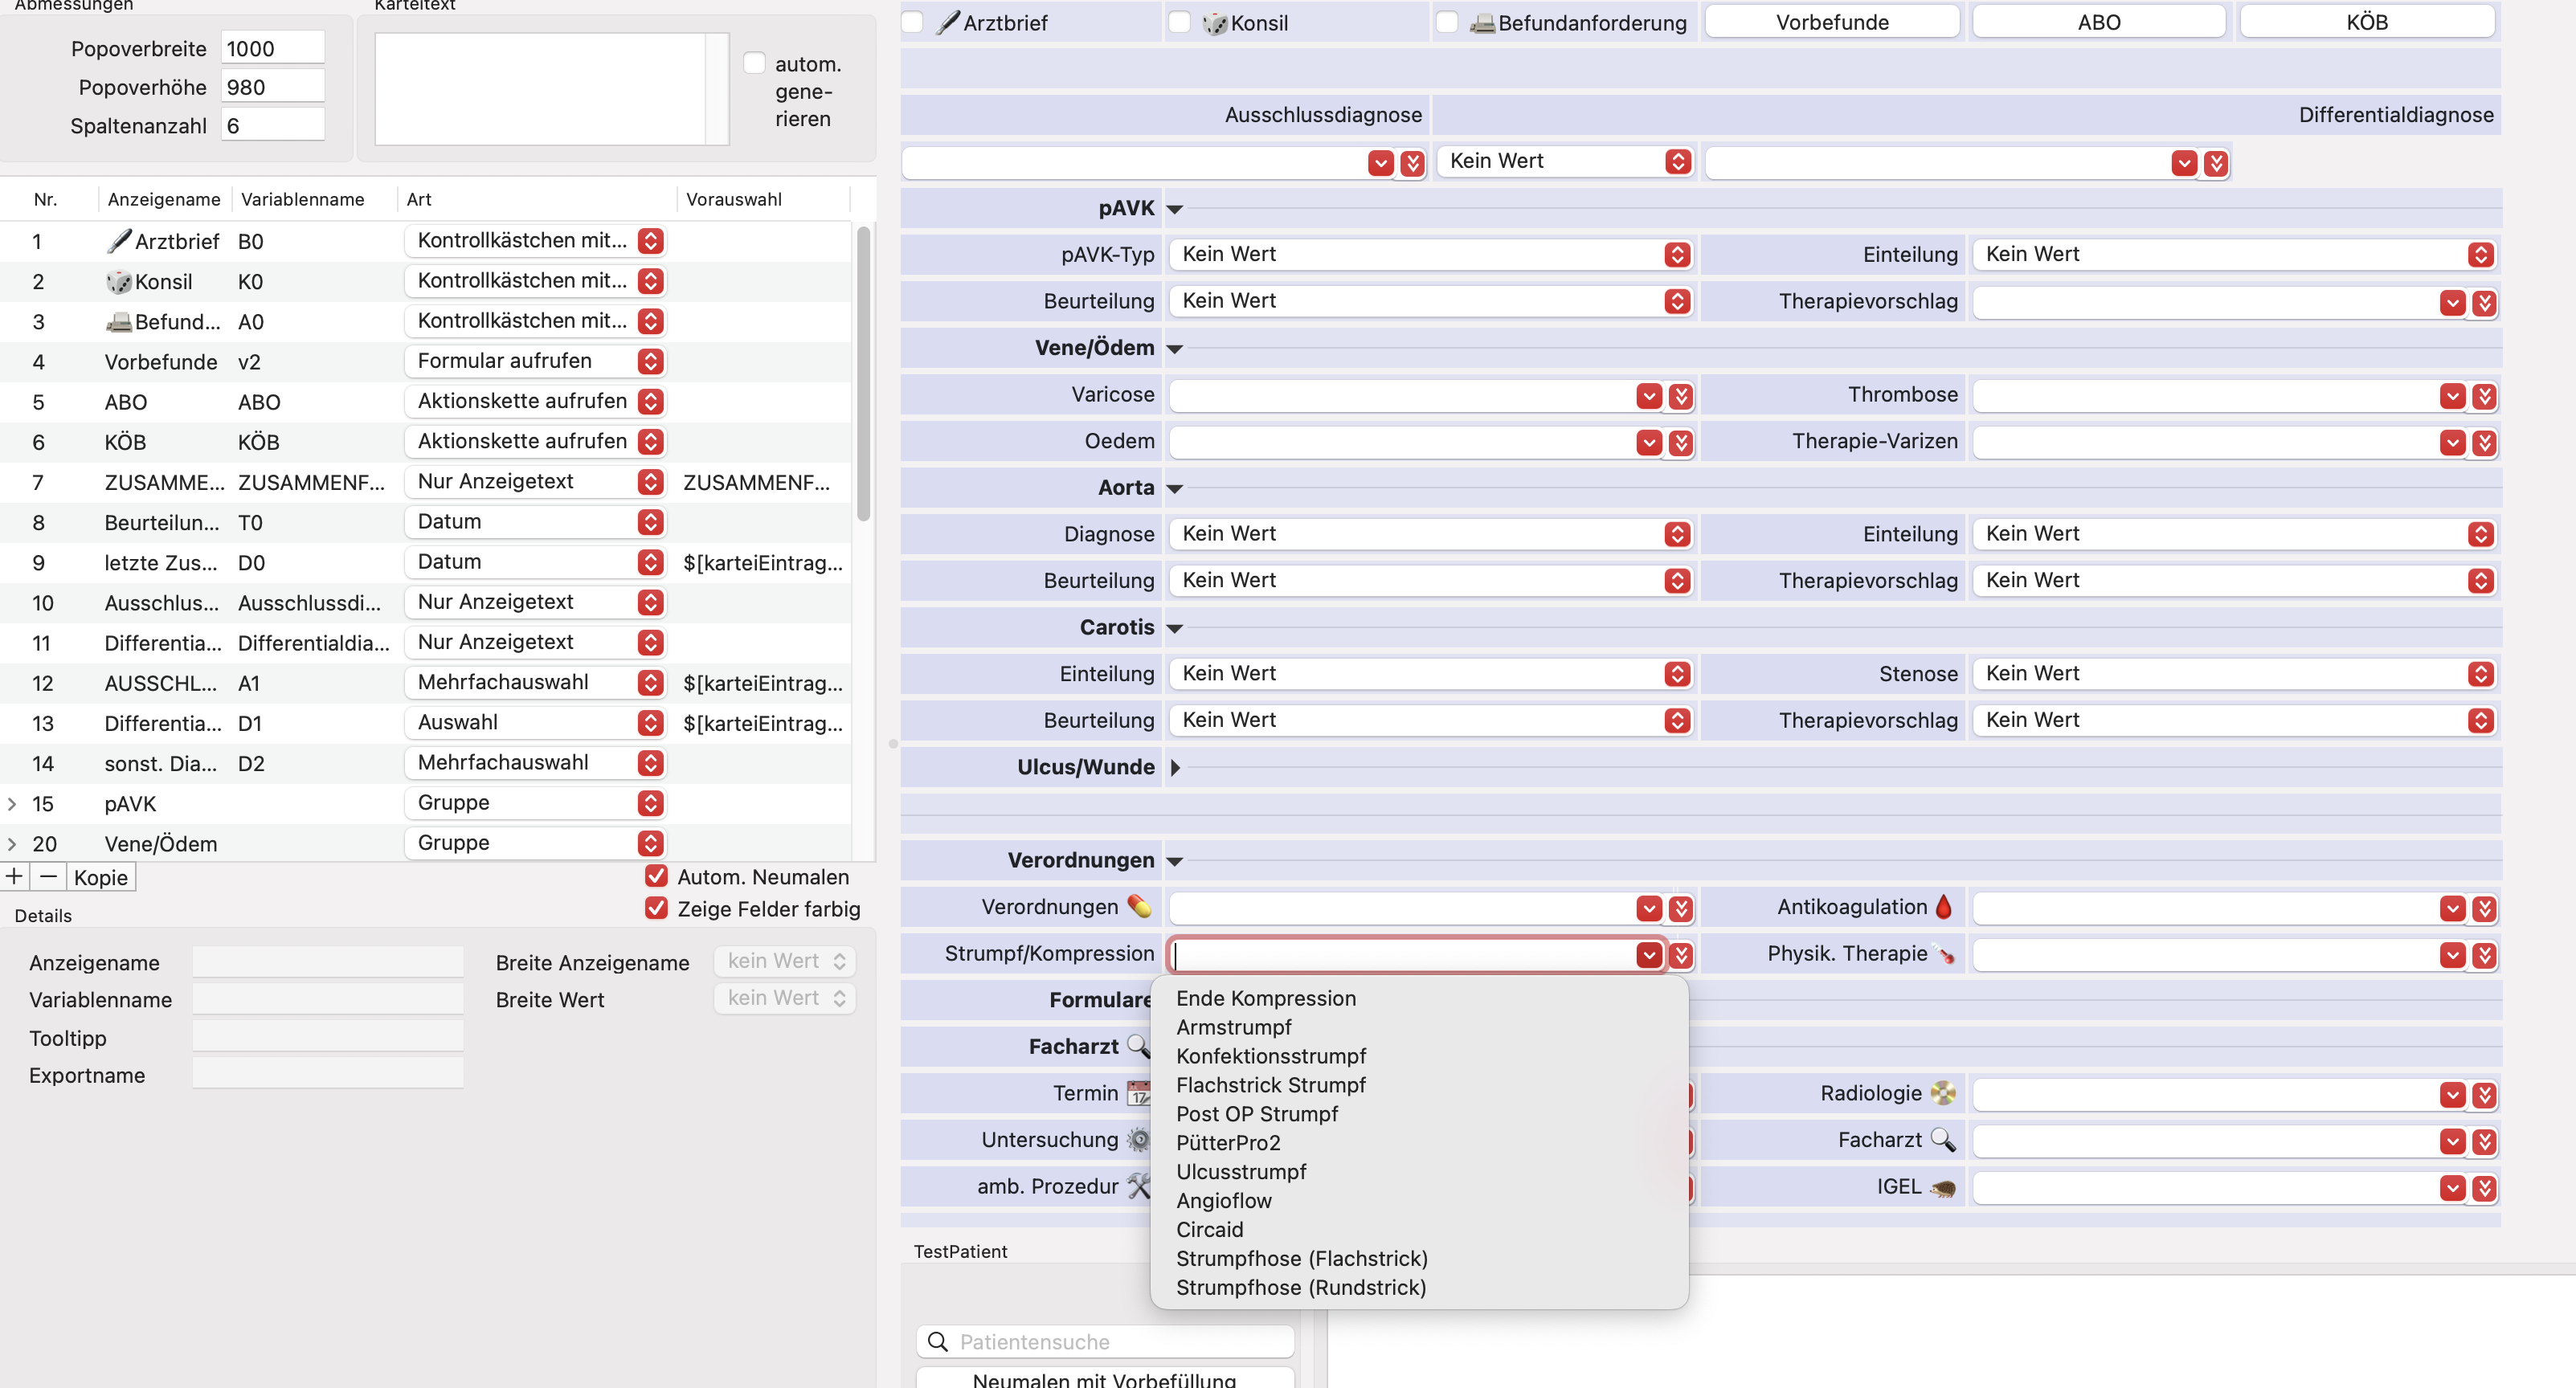The image size is (2576, 1388).
Task: Click the Kopie button
Action: tap(101, 877)
